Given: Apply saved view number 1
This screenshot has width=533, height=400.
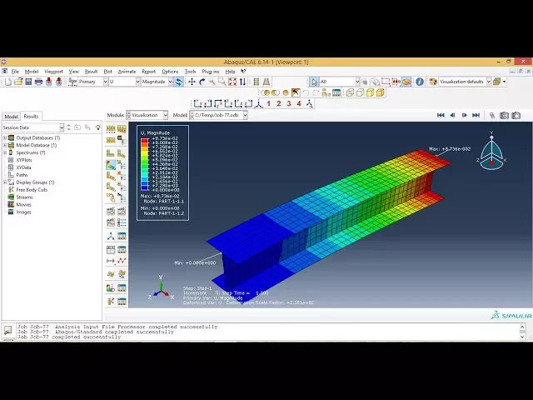Looking at the screenshot, I should pos(268,103).
